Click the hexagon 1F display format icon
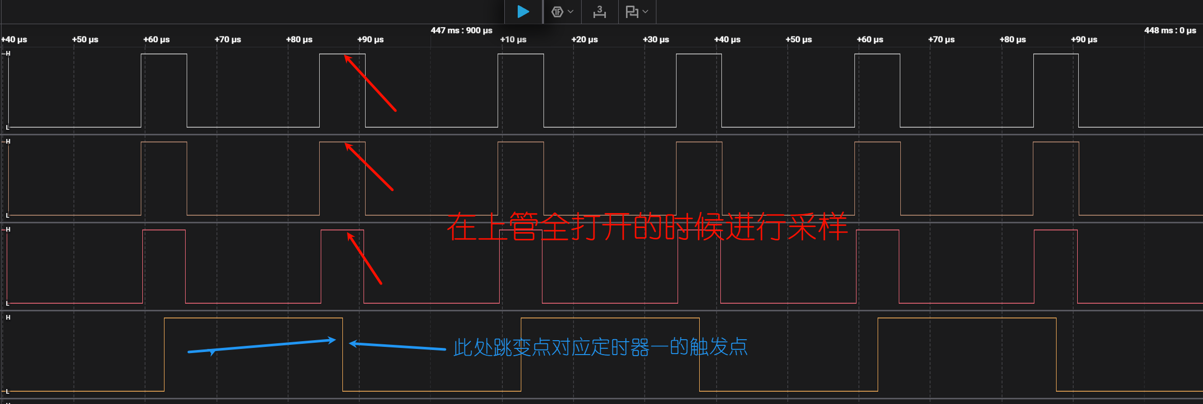This screenshot has width=1203, height=404. (557, 12)
